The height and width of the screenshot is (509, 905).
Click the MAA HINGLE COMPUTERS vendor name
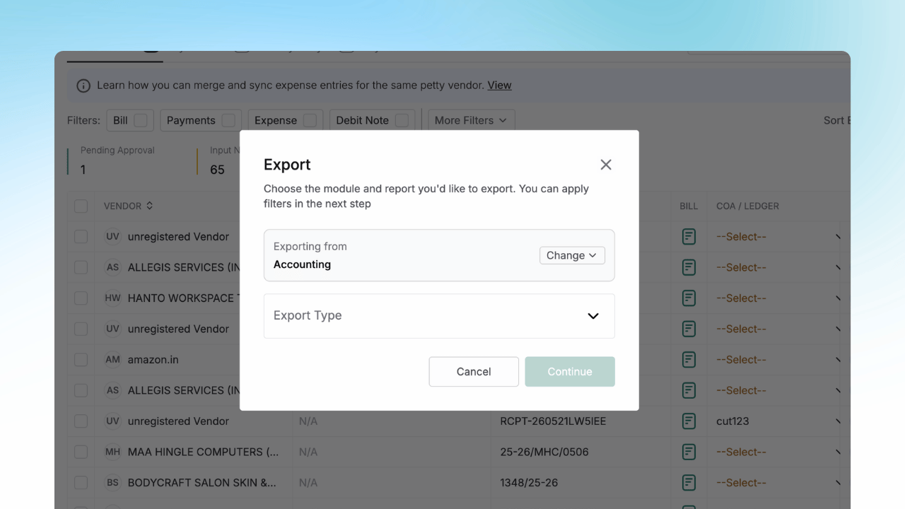[x=203, y=452]
